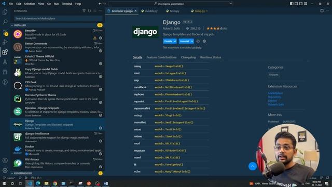Screen dimensions: 332x187
Task: Open the Extensions panel more actions menu
Action: [100, 11]
